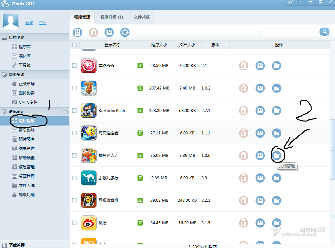Check the 捕鱼达人2 row checkbox
Viewport: 335px width, 248px height.
click(x=74, y=155)
